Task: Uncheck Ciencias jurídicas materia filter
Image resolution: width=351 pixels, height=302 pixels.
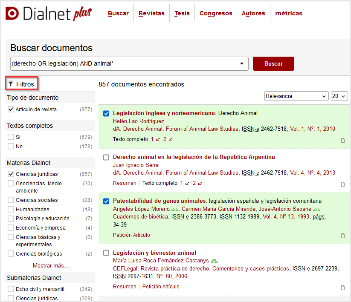Action: click(x=11, y=174)
